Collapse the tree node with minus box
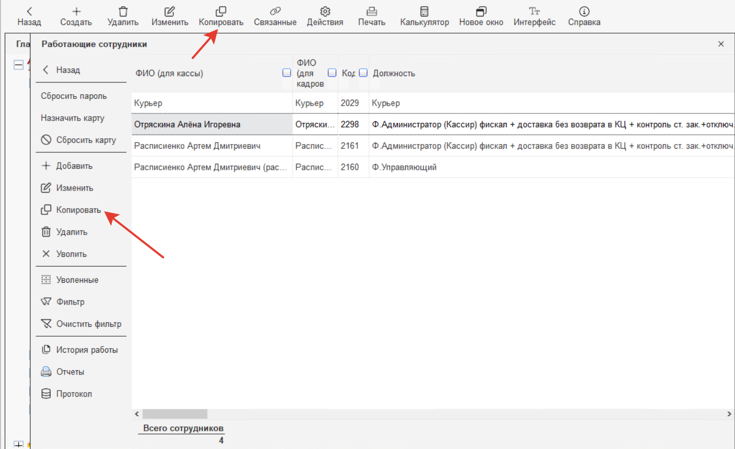The height and width of the screenshot is (449, 735). tap(19, 65)
